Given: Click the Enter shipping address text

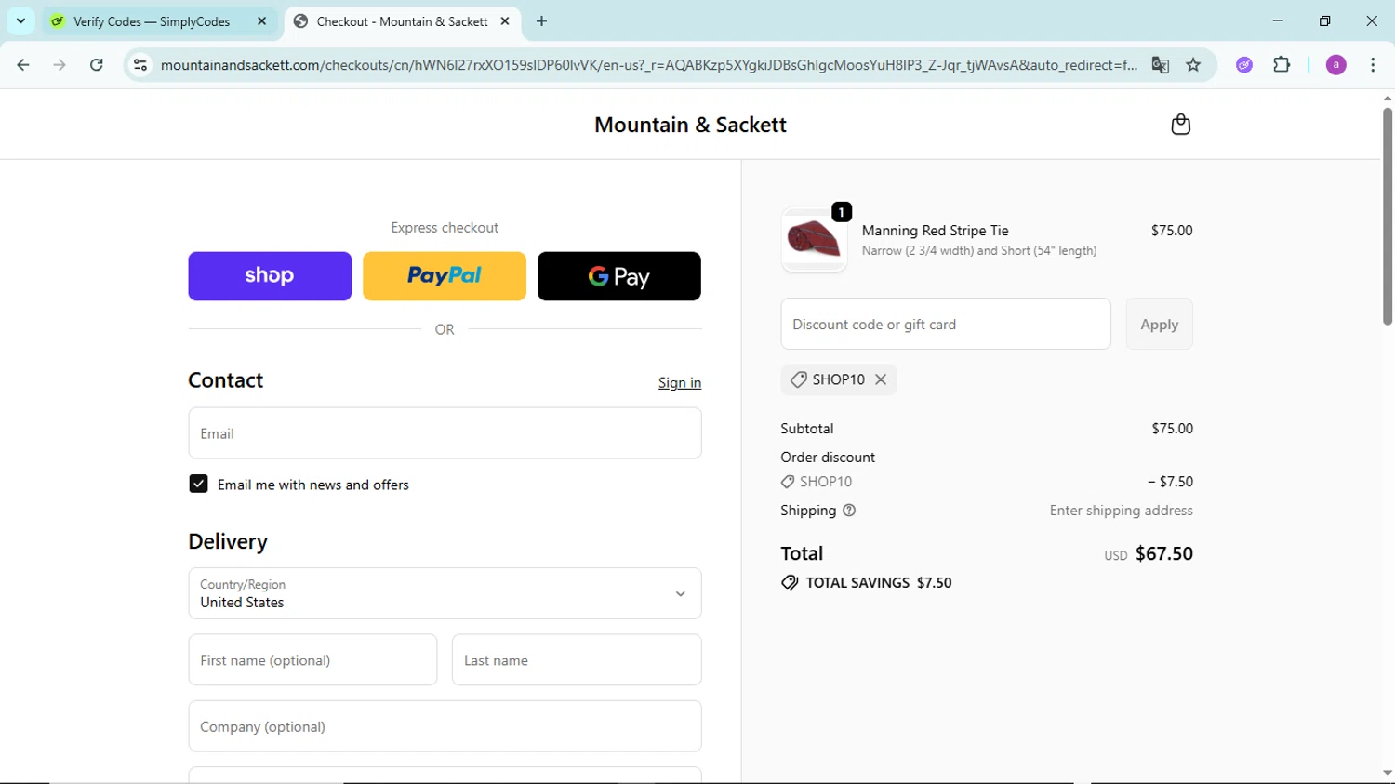Looking at the screenshot, I should [1121, 511].
